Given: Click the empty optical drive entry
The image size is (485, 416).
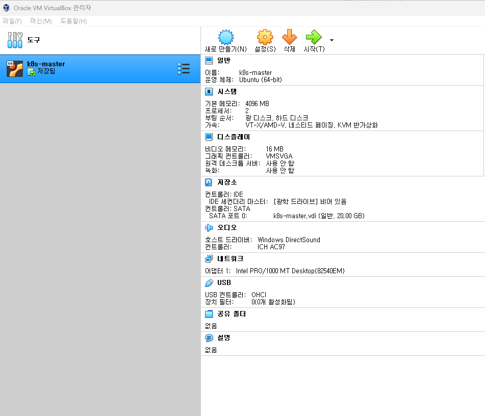Looking at the screenshot, I should tap(310, 202).
